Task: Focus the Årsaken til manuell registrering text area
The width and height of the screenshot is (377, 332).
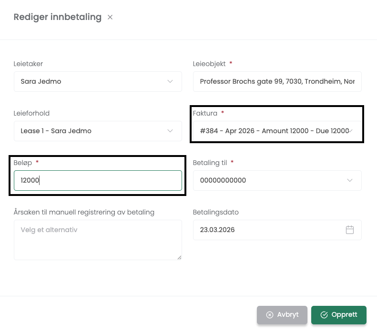Action: (x=98, y=240)
